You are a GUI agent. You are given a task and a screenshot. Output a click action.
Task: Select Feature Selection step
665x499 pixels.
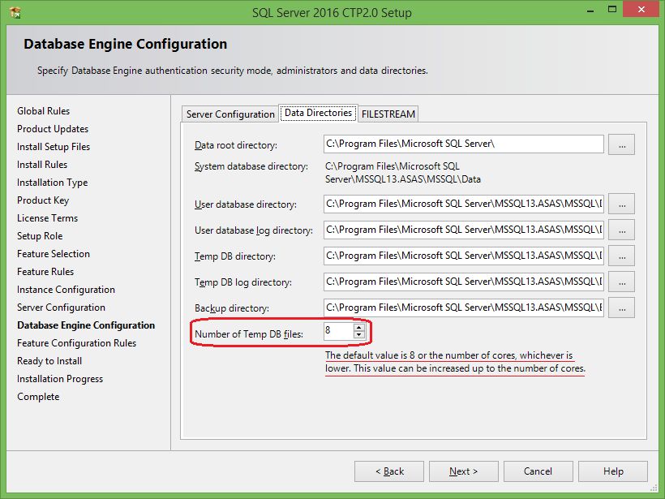54,253
